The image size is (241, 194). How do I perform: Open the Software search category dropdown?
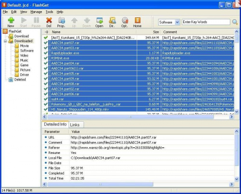pyautogui.click(x=177, y=22)
